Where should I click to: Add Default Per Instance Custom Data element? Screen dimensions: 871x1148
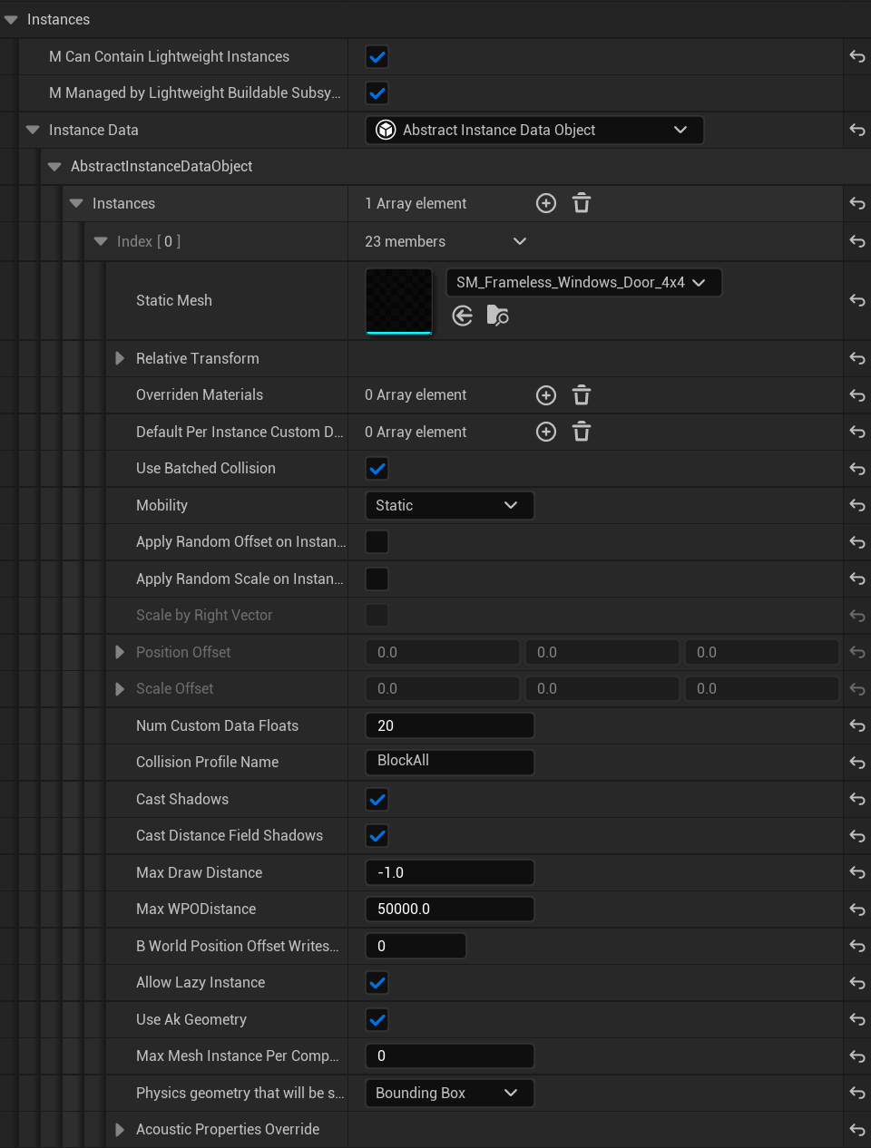tap(546, 433)
